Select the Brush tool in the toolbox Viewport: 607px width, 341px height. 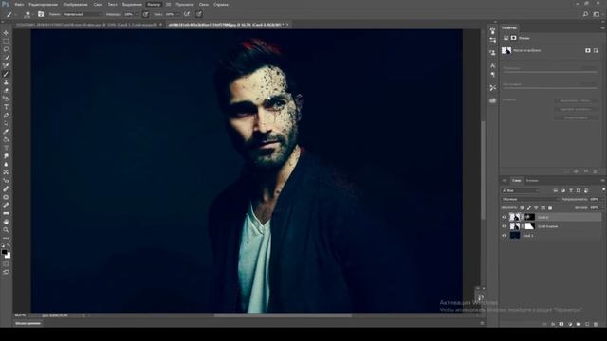6,74
